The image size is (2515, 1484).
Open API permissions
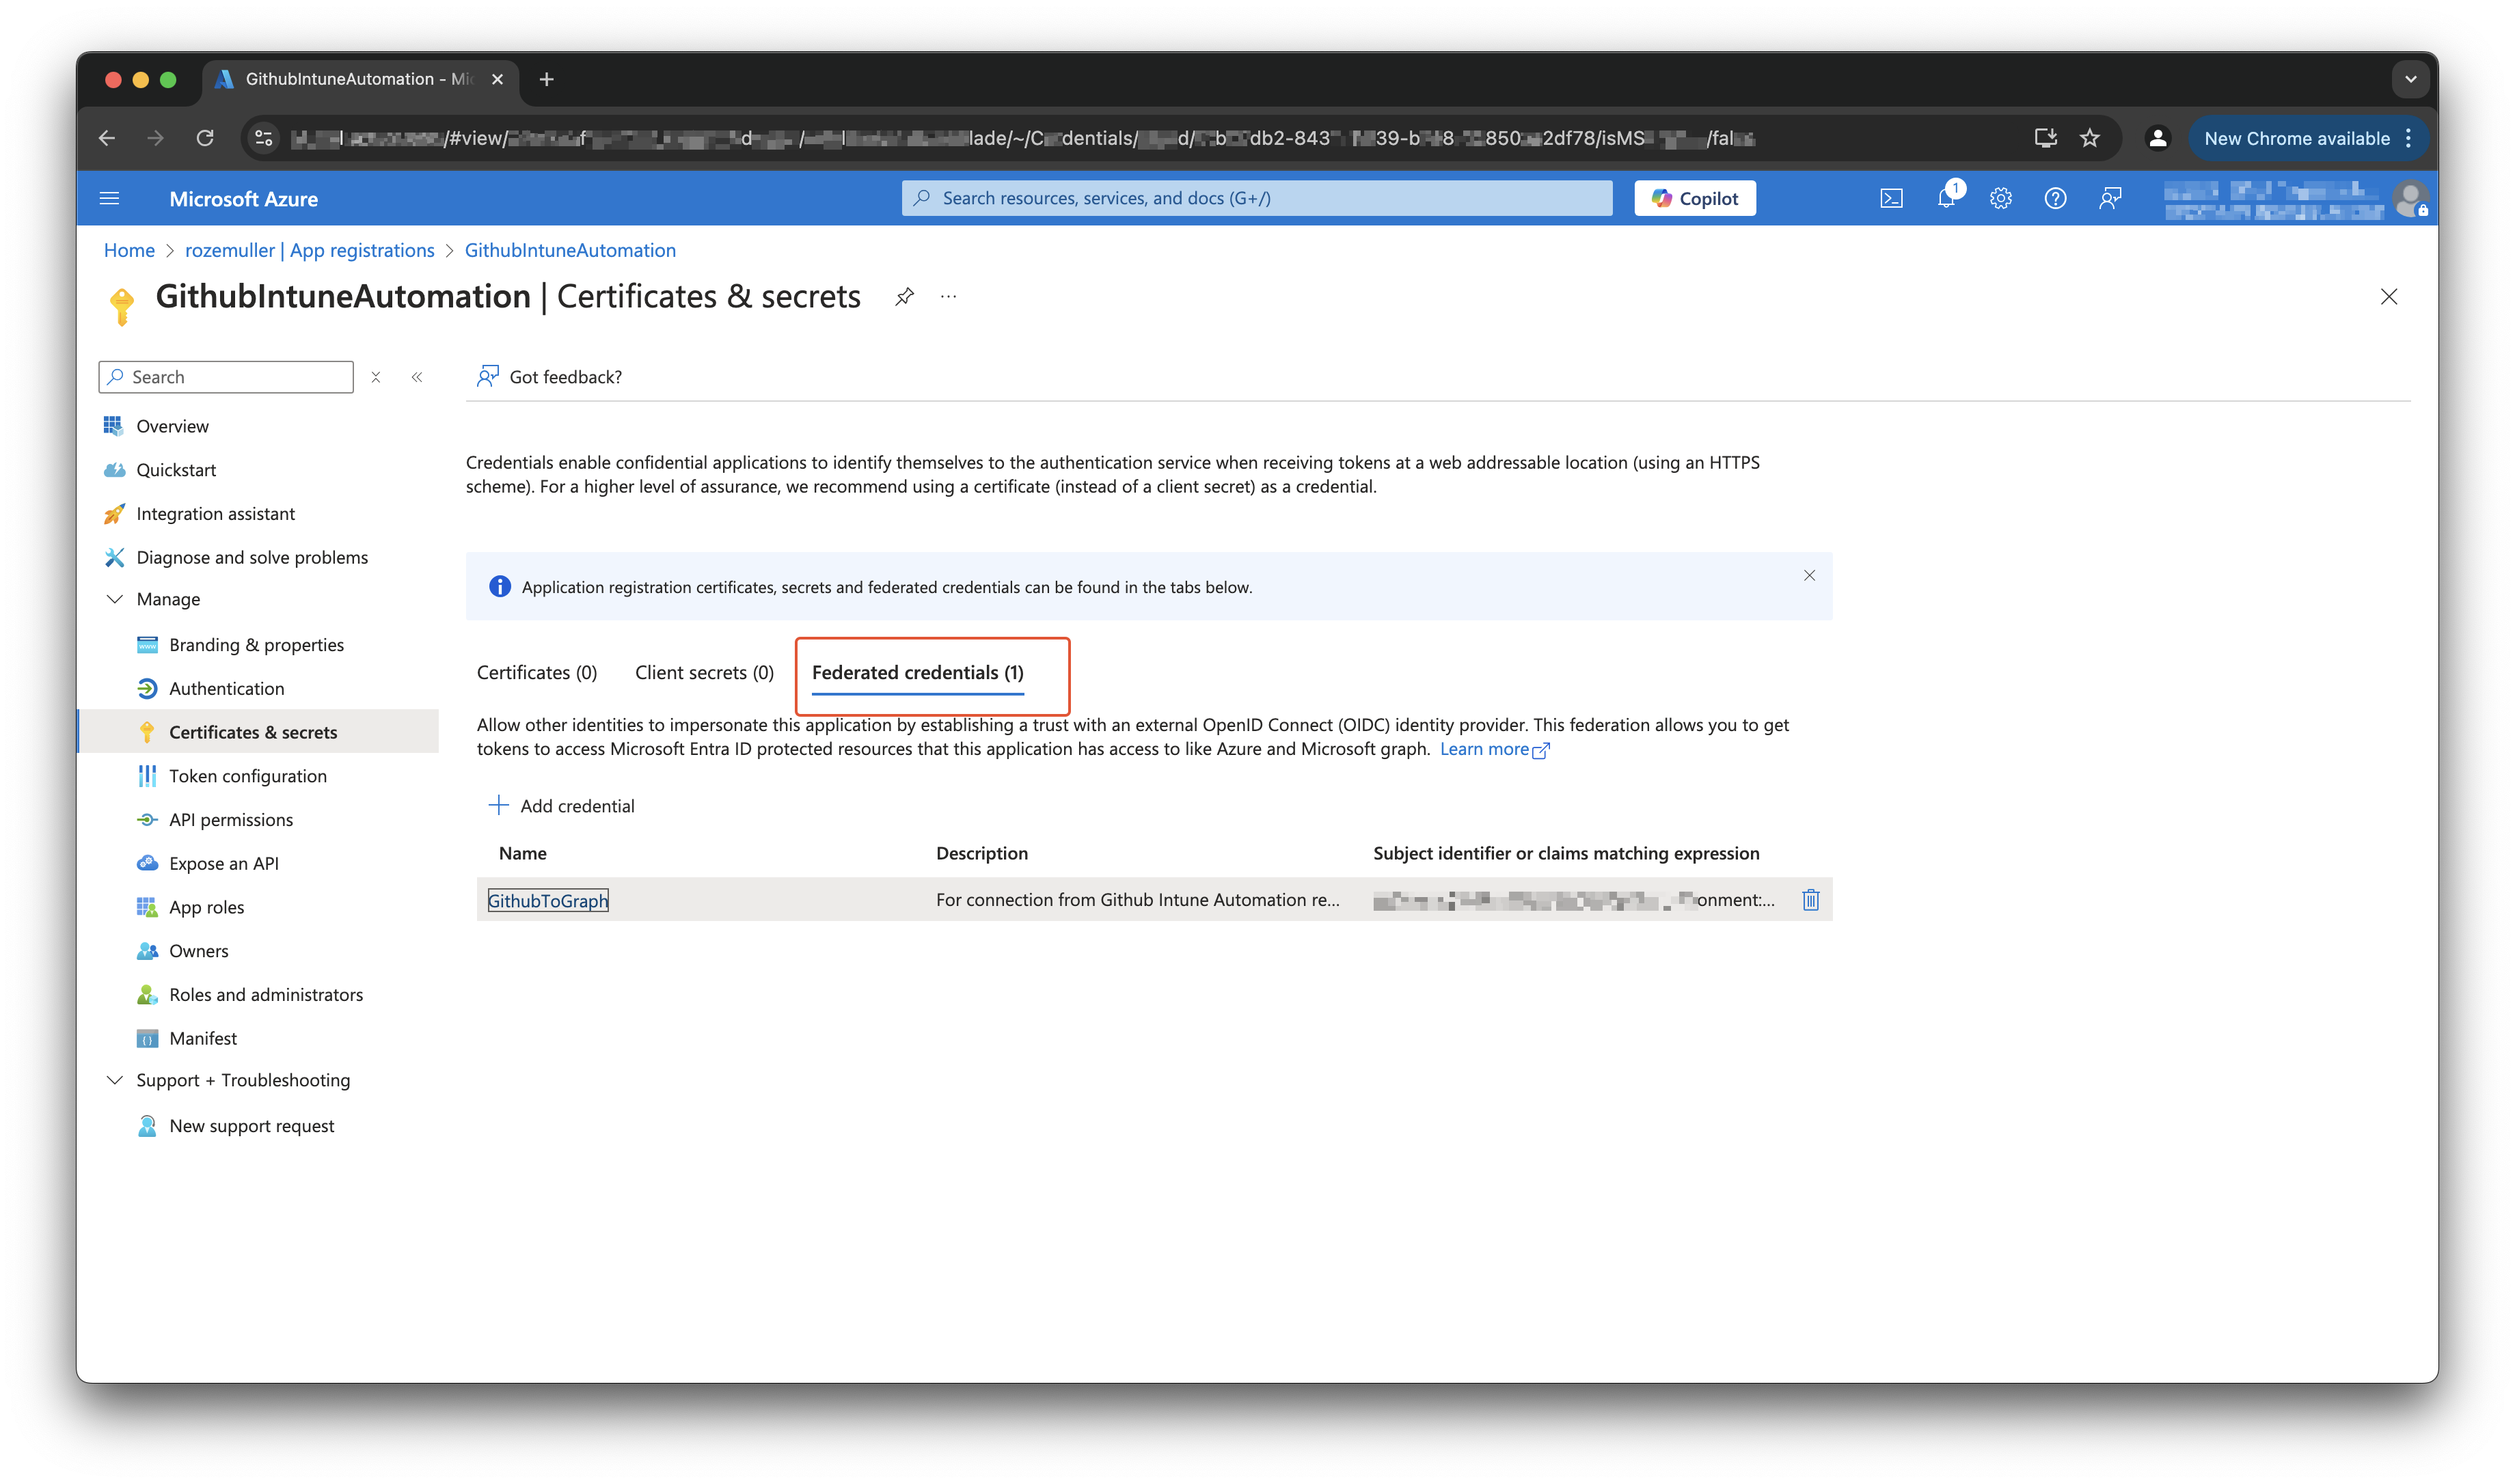pos(231,819)
